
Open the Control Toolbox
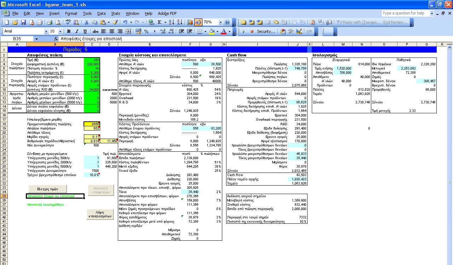click(291, 31)
